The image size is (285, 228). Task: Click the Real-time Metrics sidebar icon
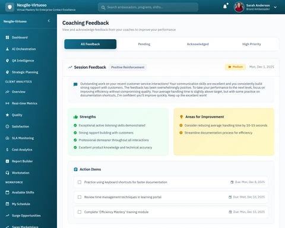(7, 103)
